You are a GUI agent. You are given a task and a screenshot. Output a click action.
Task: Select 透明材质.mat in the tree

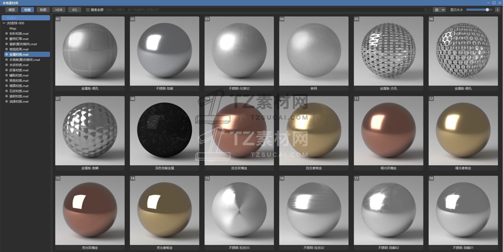pos(19,96)
